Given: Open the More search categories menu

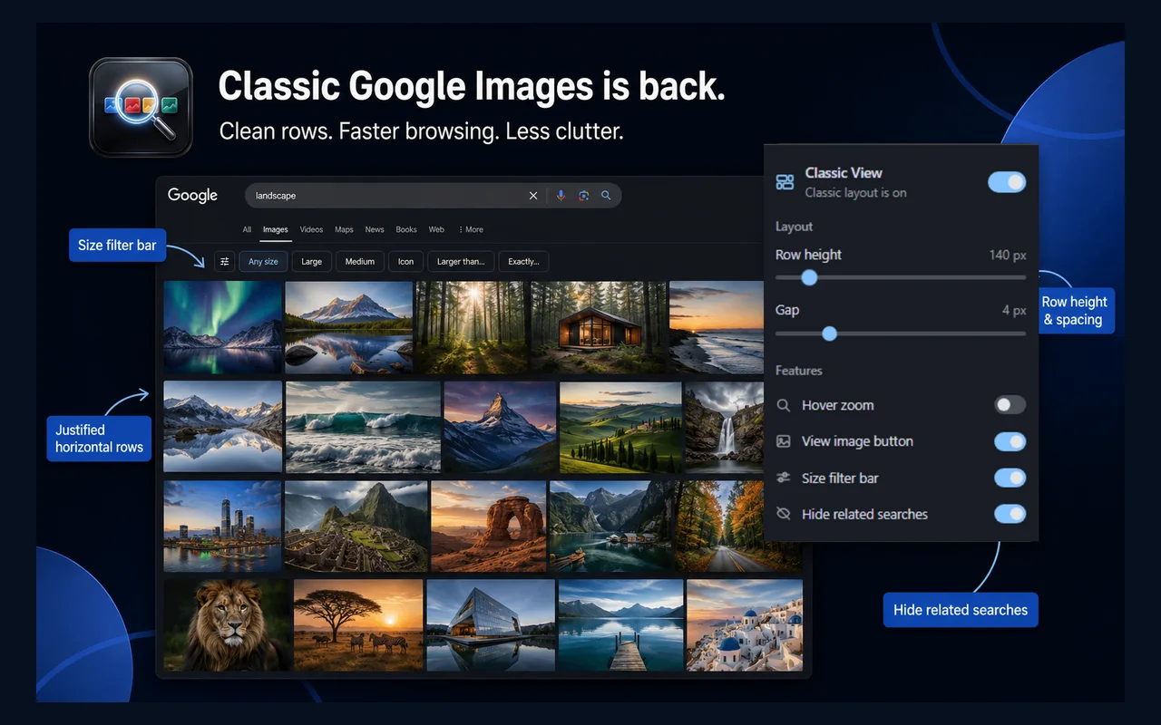Looking at the screenshot, I should coord(471,230).
